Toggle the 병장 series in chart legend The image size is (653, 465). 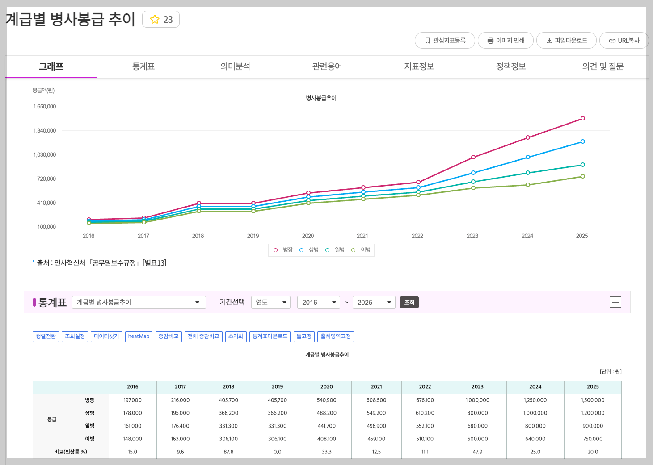pyautogui.click(x=281, y=250)
